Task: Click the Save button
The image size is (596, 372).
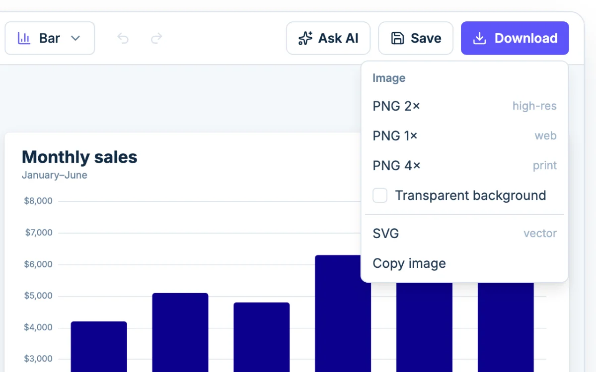Action: tap(416, 38)
